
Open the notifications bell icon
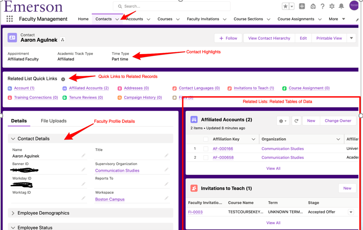[341, 6]
